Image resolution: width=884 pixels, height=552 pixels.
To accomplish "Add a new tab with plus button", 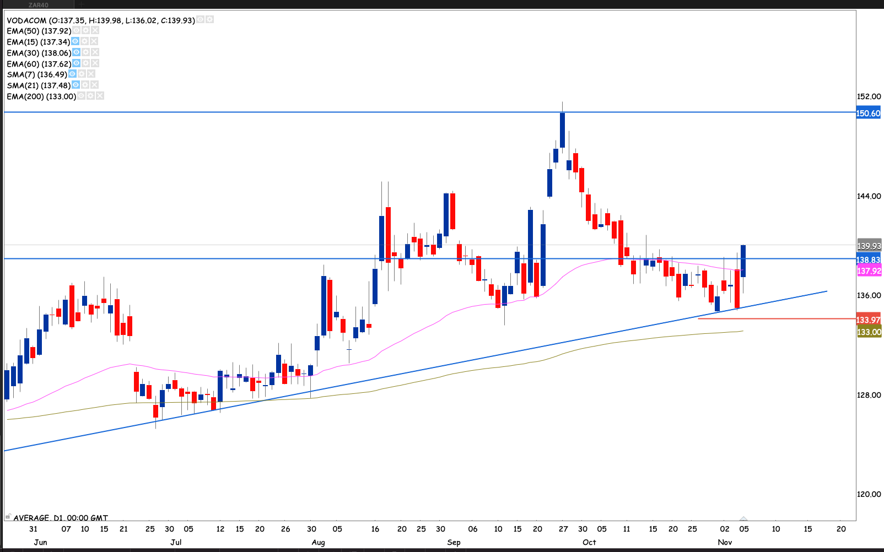I will [x=81, y=4].
